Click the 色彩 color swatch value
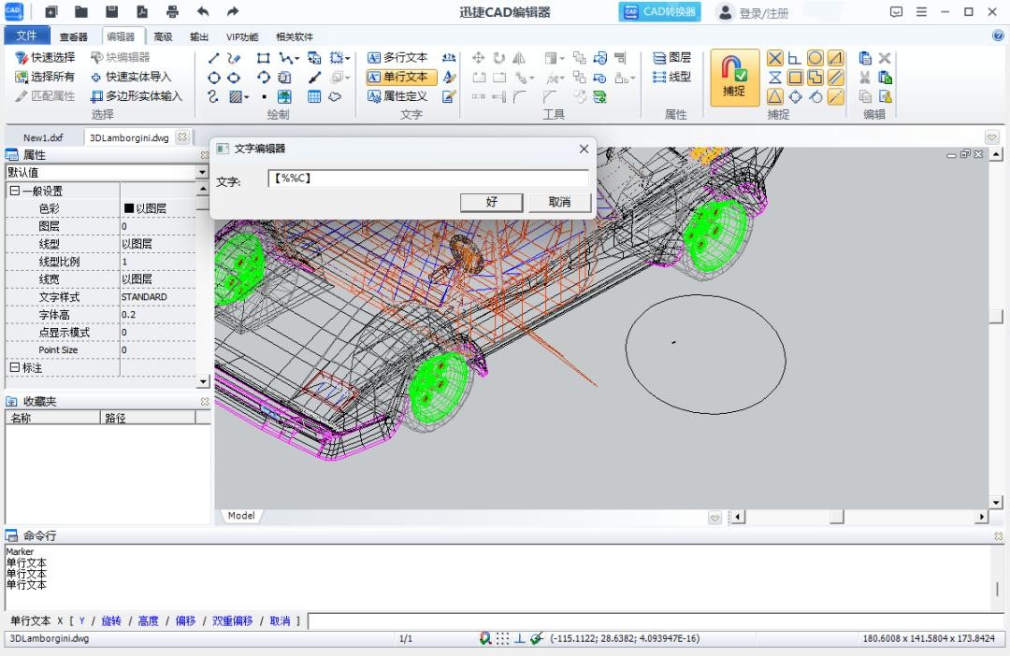Screen dimensions: 1010x656 (129, 208)
